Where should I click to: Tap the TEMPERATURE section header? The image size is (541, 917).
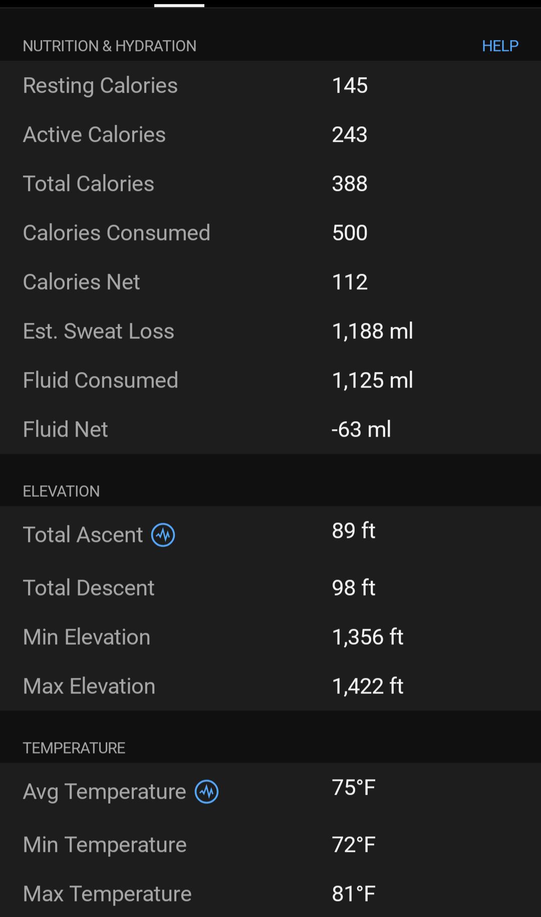74,748
